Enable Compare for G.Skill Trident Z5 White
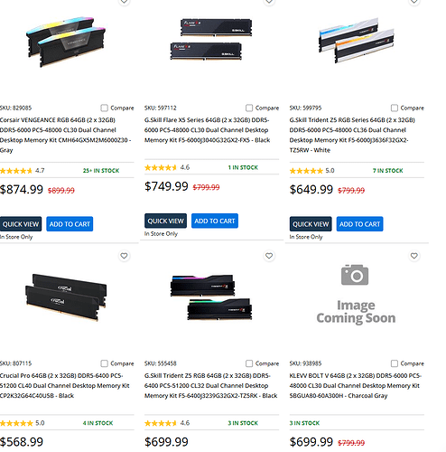 (x=395, y=108)
